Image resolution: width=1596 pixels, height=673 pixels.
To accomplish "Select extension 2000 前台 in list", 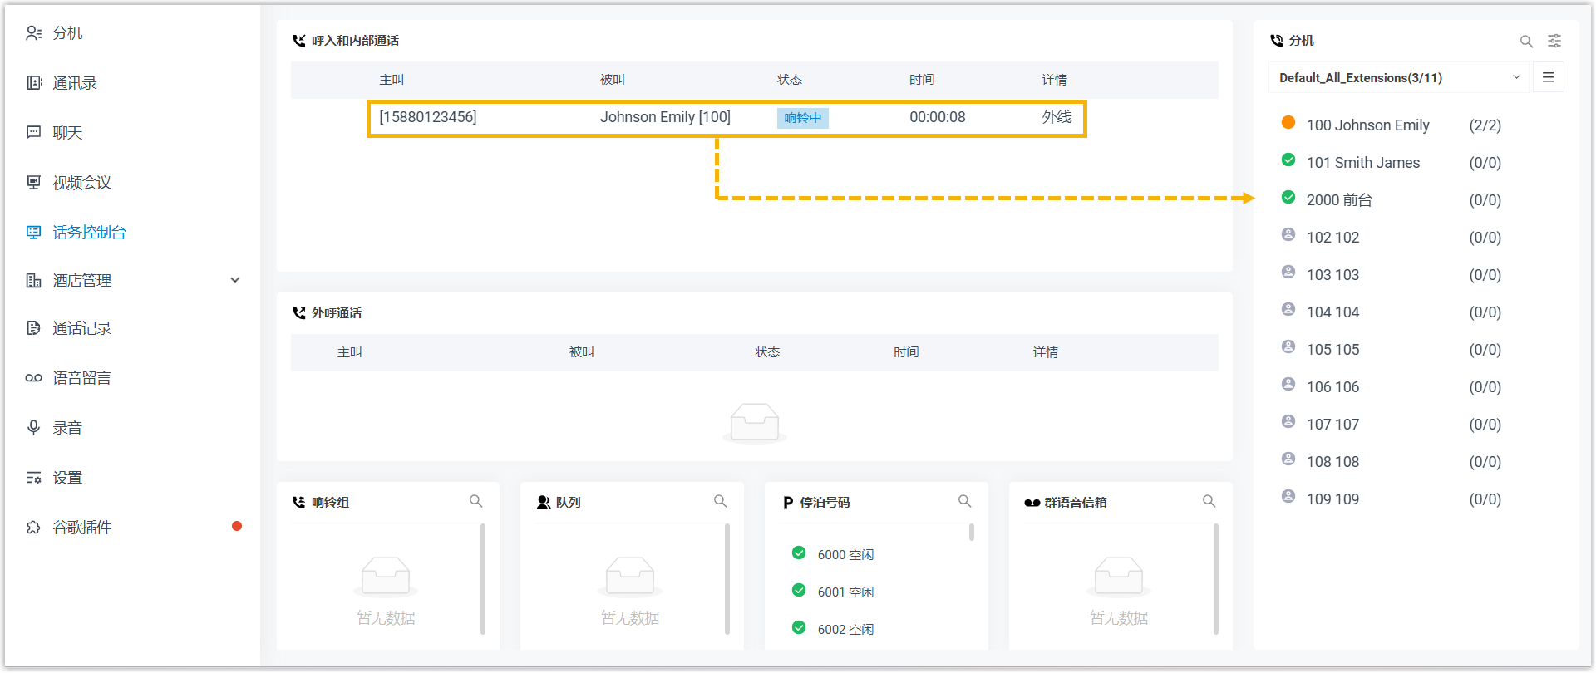I will coord(1339,200).
